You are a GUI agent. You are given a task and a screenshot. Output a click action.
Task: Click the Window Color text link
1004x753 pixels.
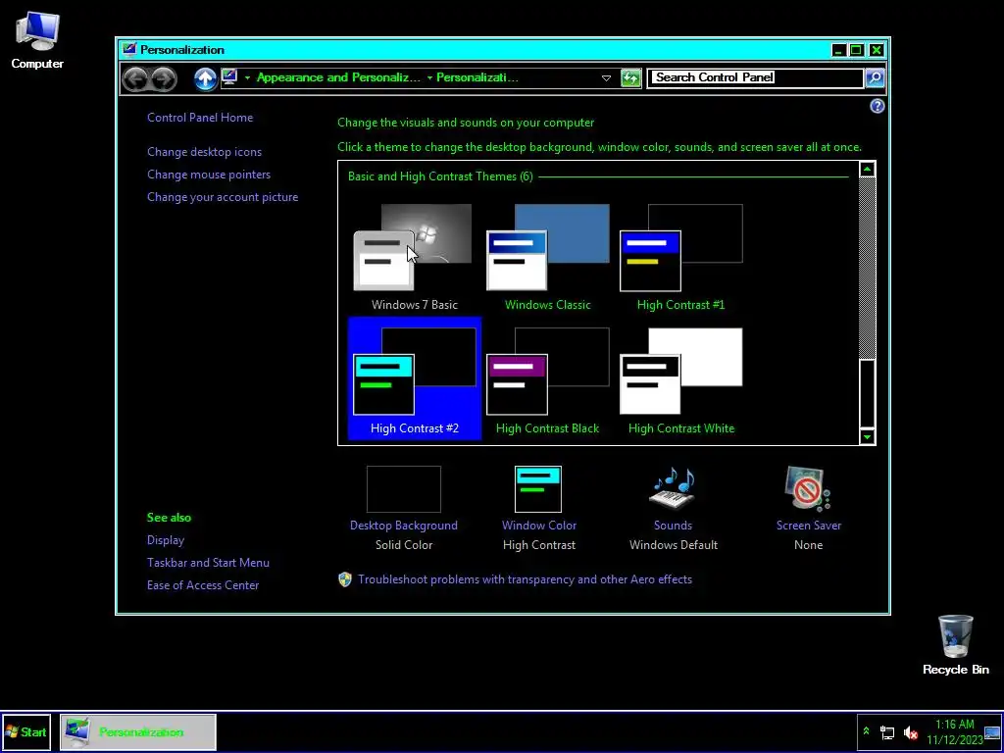click(539, 526)
